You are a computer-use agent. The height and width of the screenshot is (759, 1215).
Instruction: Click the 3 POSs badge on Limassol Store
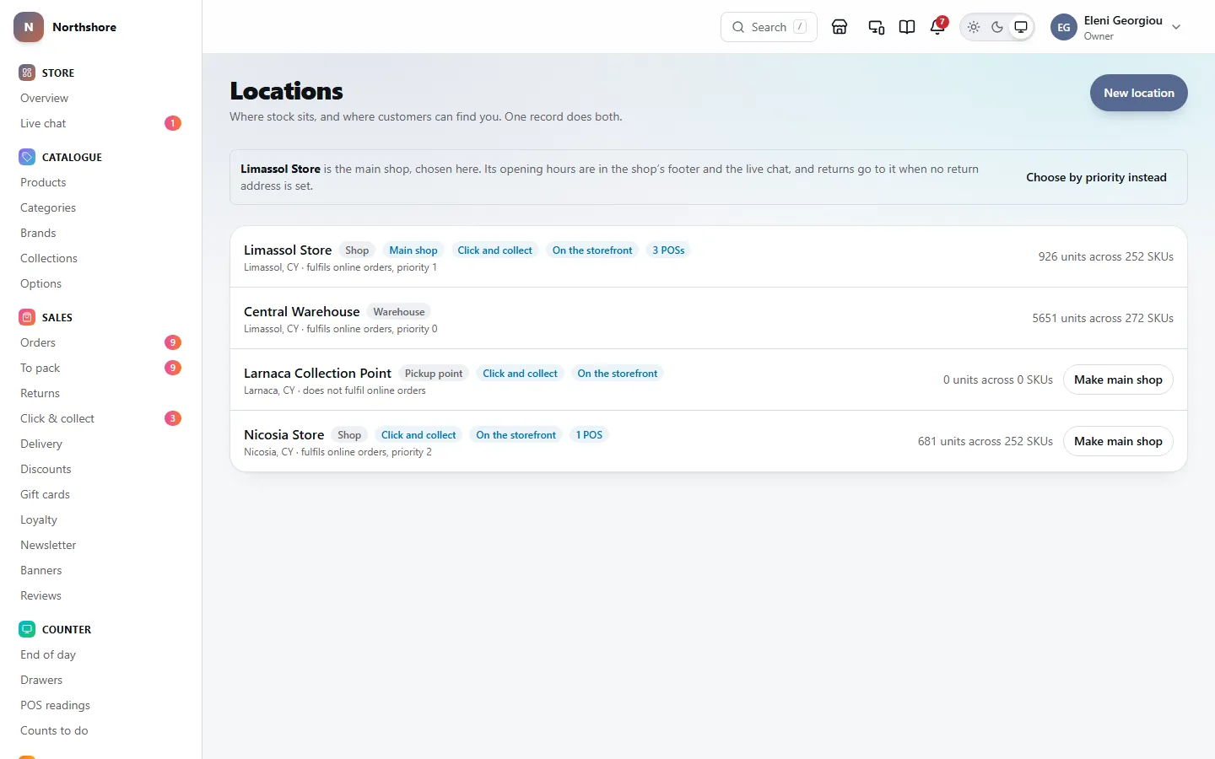tap(668, 250)
